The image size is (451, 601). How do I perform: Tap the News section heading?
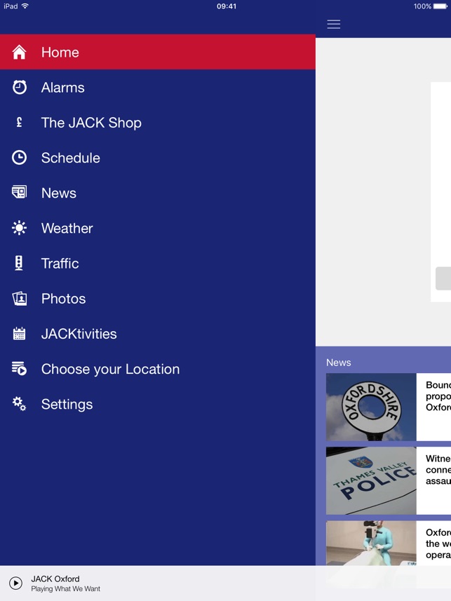338,363
